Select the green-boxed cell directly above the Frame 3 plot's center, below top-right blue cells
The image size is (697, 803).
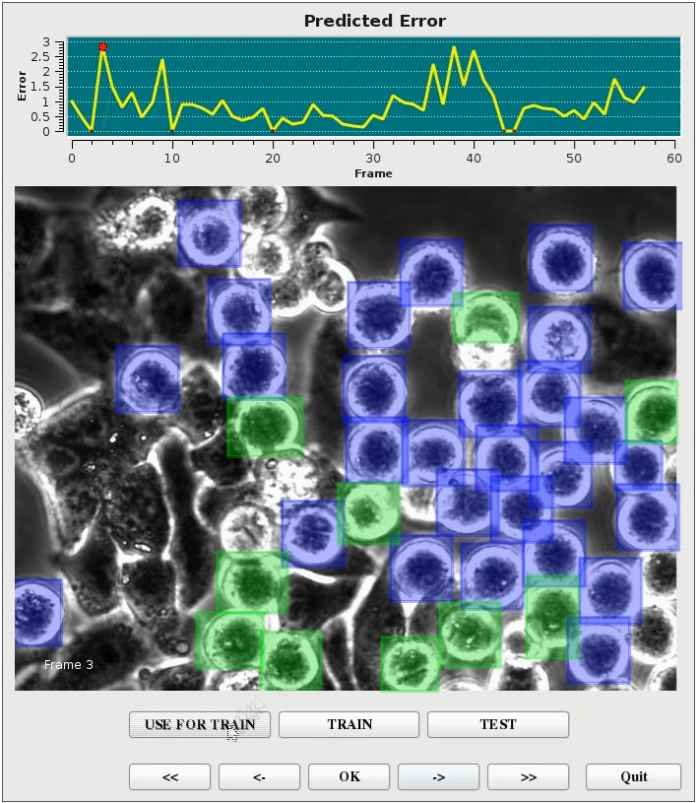point(485,317)
